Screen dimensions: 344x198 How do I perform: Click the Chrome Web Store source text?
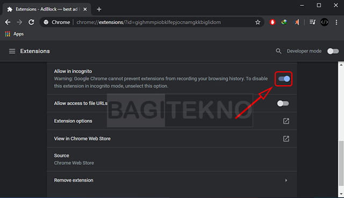tap(74, 163)
